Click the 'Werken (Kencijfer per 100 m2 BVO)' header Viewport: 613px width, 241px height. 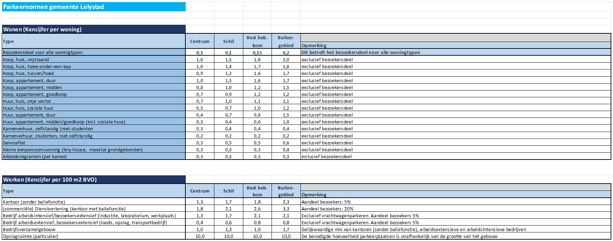pos(94,179)
